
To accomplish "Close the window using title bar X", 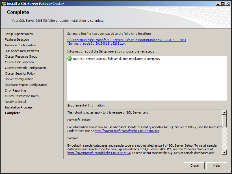I will (x=228, y=4).
